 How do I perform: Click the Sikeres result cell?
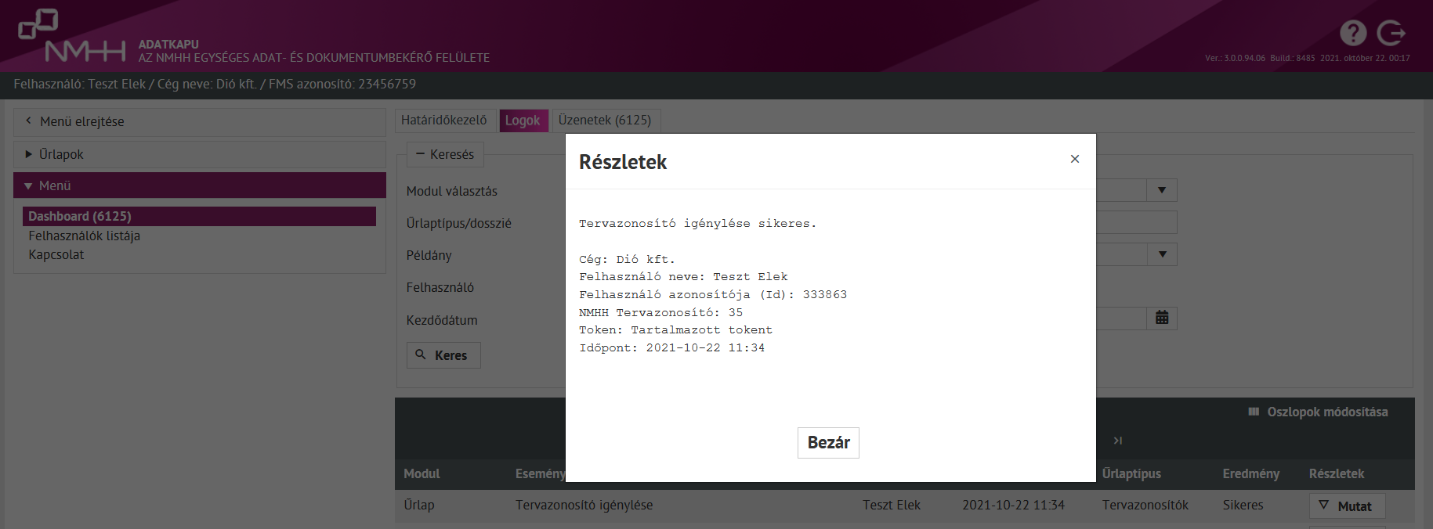coord(1243,505)
